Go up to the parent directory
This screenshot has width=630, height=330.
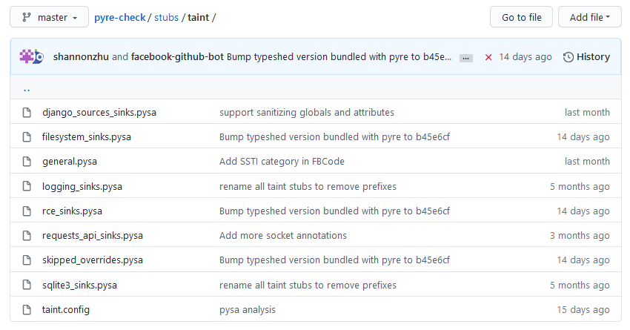pos(27,89)
